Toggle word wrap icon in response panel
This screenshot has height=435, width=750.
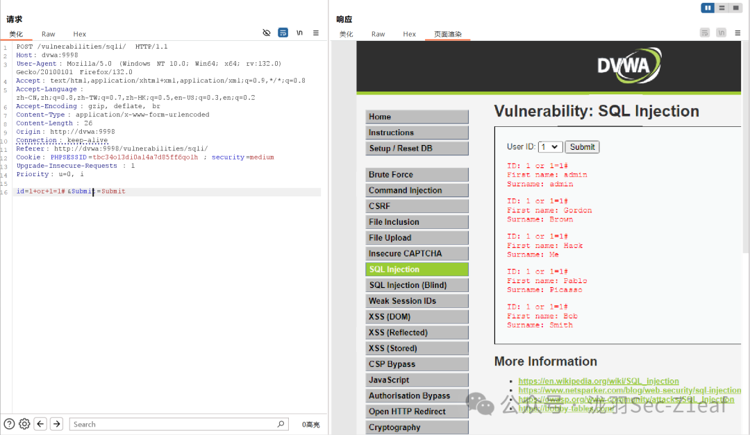[705, 33]
